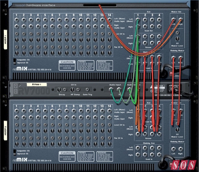This screenshot has width=199, height=172.
Task: Click Mixer 2 Chaining Master Right jack
Action: click(181, 149)
